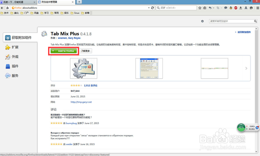Show next screenshots with right chevron
Screen dimensions: 260x156
pyautogui.click(x=246, y=68)
